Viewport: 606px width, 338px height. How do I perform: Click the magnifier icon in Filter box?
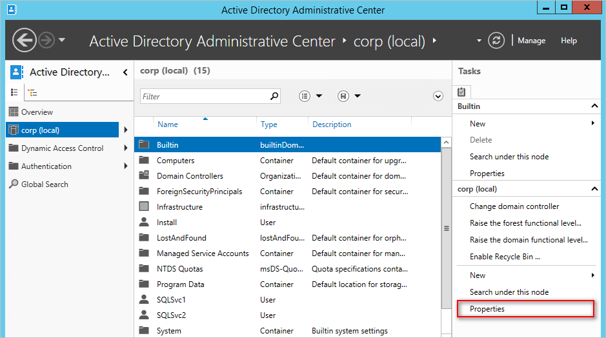click(x=274, y=96)
